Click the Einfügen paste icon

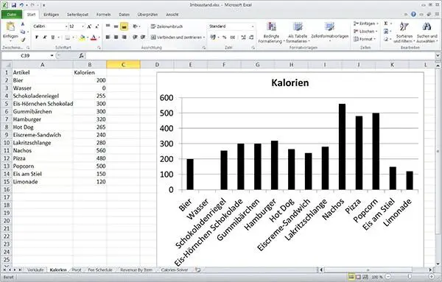pyautogui.click(x=10, y=27)
